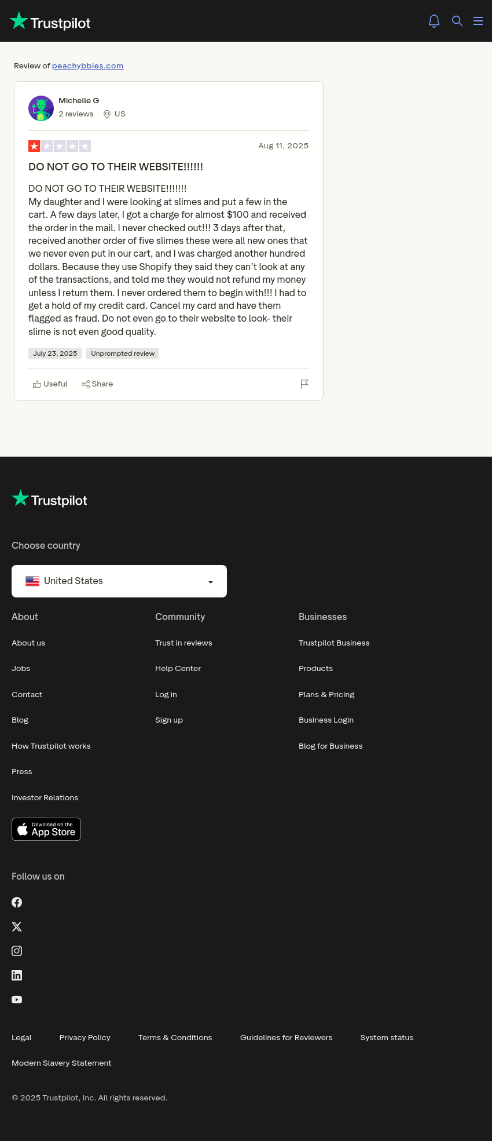Click the Aug 11, 2025 review date
The height and width of the screenshot is (1141, 492).
[284, 145]
